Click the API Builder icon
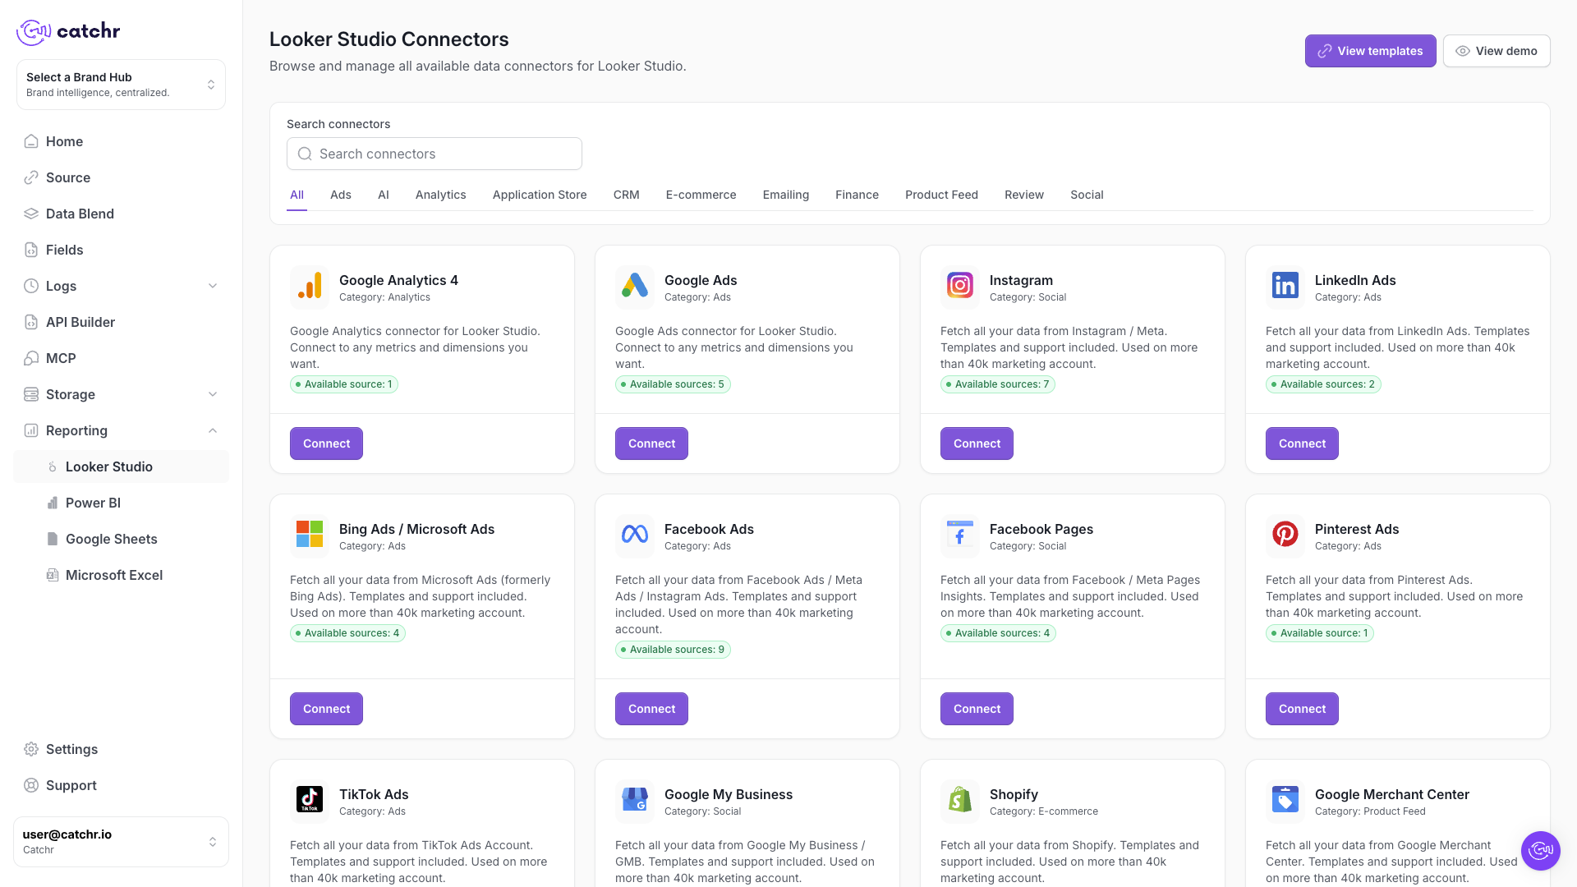The width and height of the screenshot is (1577, 887). pos(31,322)
